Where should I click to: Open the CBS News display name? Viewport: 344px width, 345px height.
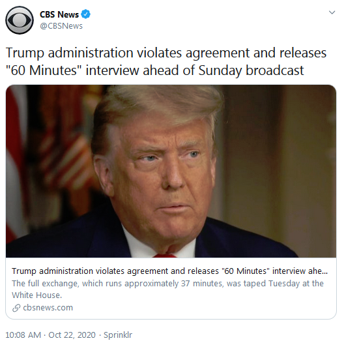pos(59,14)
